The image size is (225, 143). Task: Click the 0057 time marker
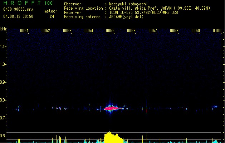[x=153, y=30]
